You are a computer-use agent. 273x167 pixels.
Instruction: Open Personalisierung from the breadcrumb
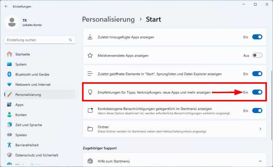(108, 19)
